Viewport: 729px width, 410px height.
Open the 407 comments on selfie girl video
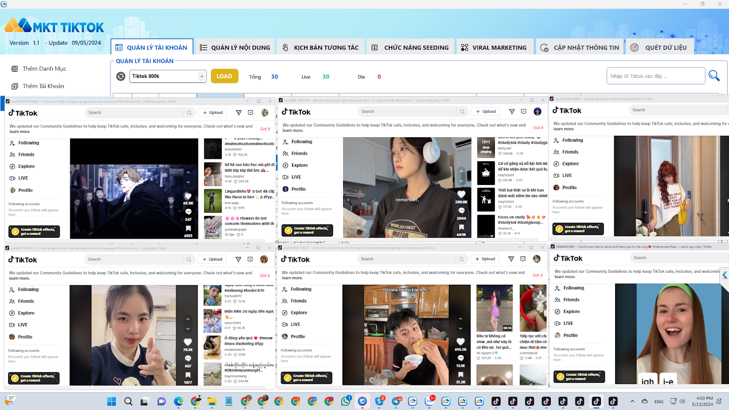(188, 359)
